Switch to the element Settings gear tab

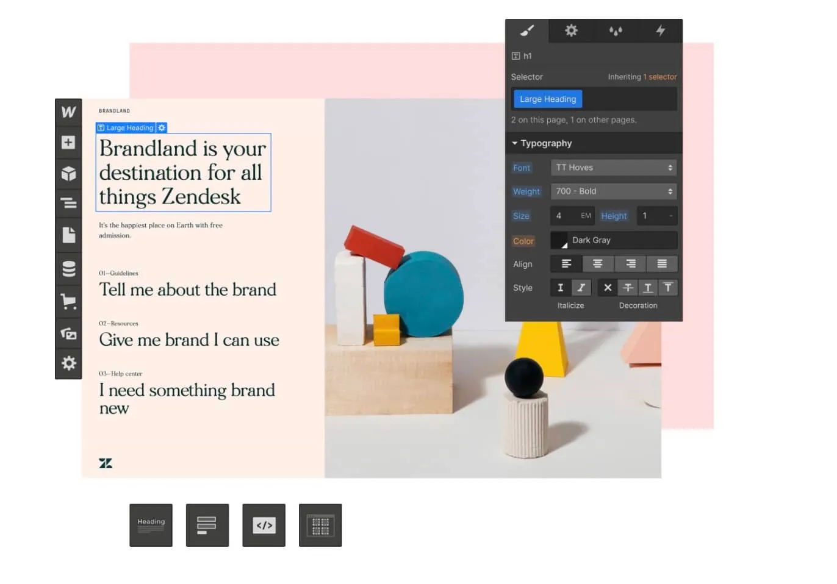[571, 30]
